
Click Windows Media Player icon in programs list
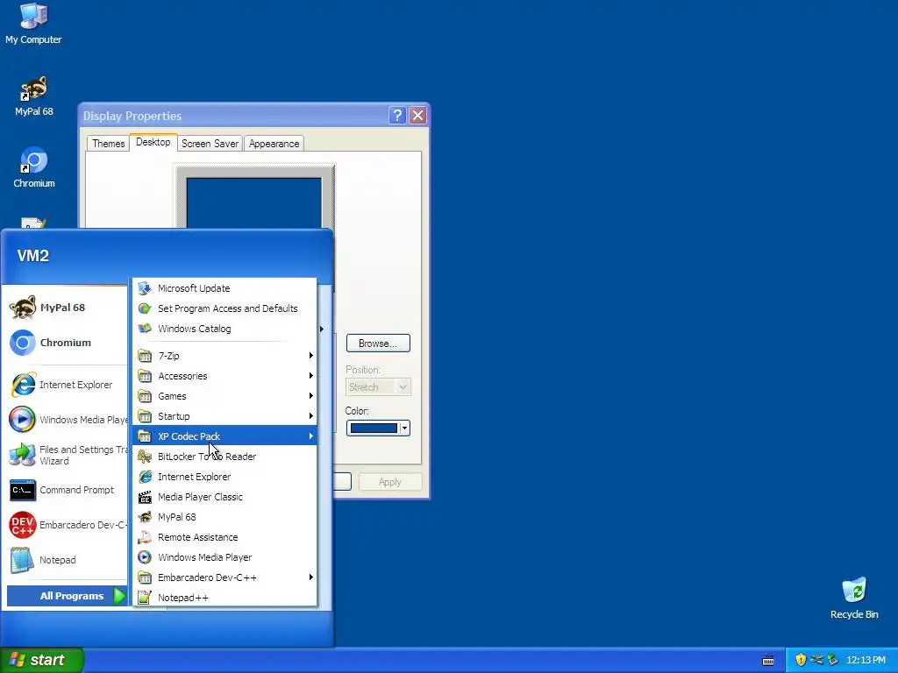point(145,557)
